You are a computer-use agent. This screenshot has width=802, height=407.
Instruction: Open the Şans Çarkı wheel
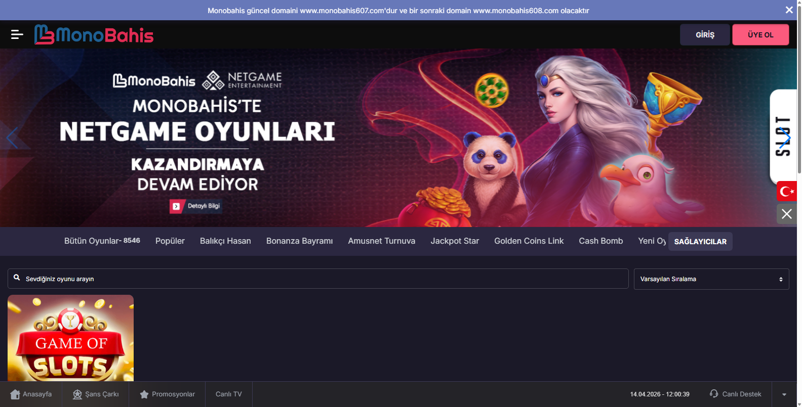tap(96, 394)
